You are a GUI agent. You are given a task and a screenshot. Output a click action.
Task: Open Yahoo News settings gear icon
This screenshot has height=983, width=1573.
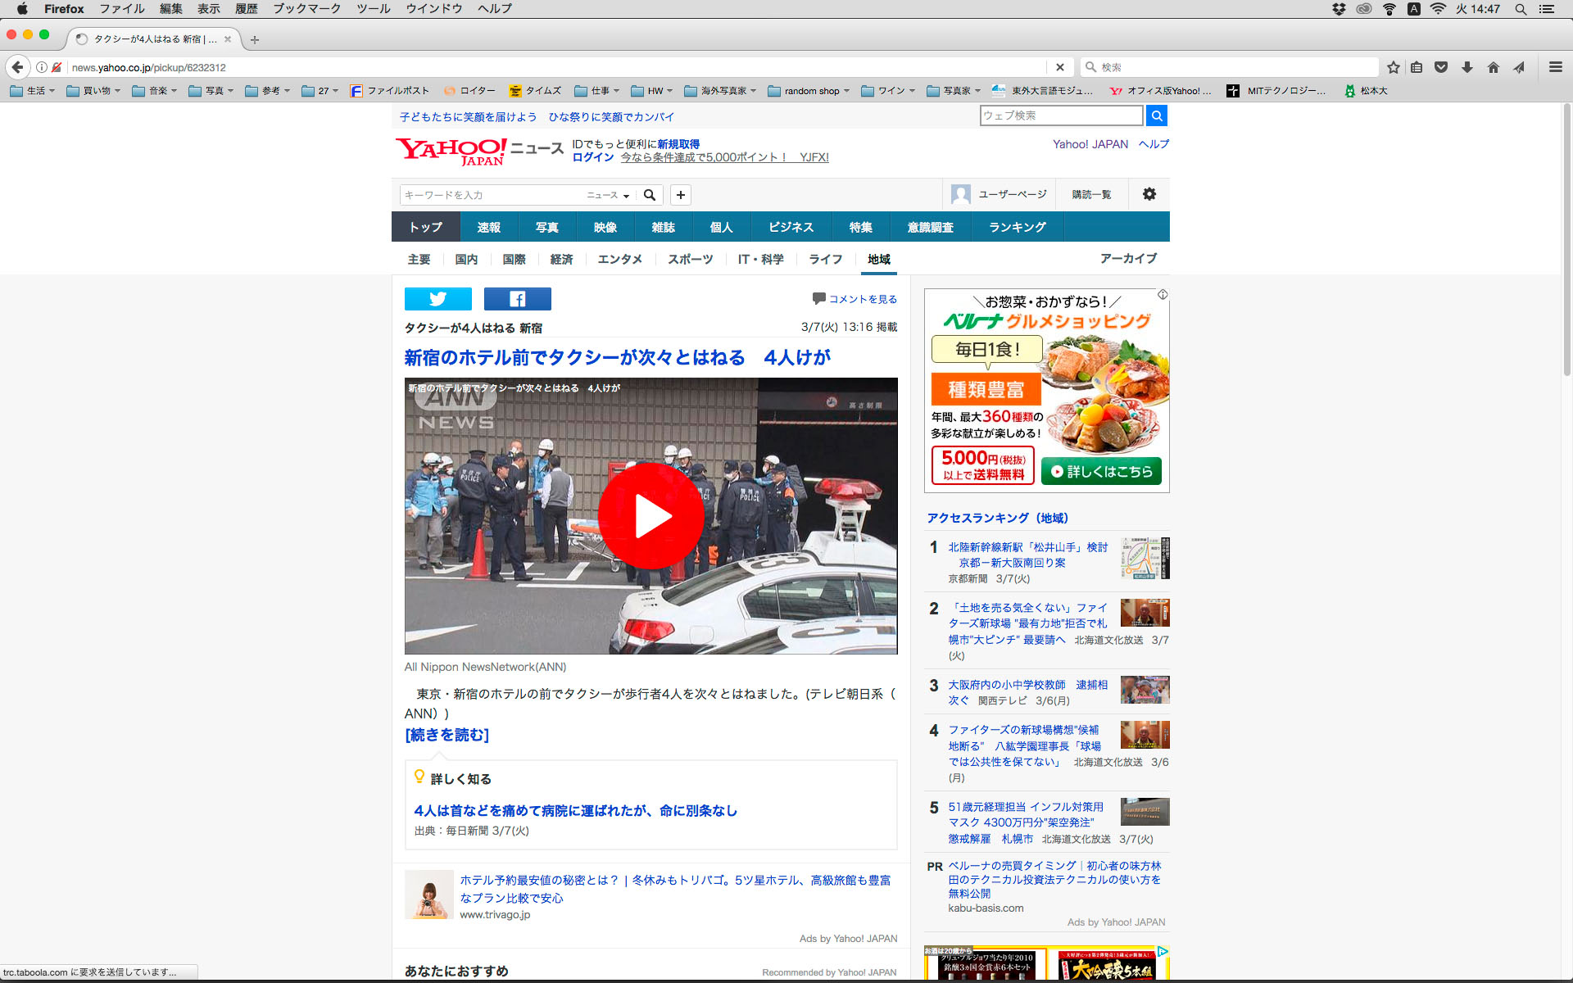[1149, 194]
